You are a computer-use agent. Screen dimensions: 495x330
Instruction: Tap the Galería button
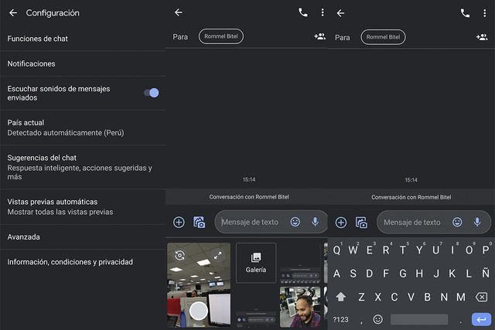256,263
